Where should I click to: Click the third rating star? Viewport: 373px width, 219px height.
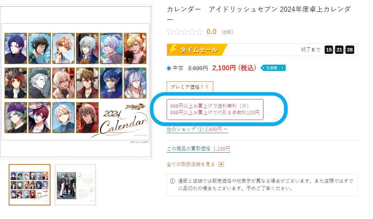(x=185, y=32)
